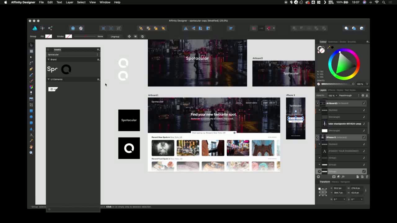Image resolution: width=397 pixels, height=223 pixels.
Task: Click the X position input field
Action: click(339, 188)
